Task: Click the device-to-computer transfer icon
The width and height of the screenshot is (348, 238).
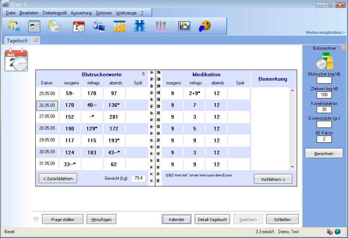Action: click(99, 26)
